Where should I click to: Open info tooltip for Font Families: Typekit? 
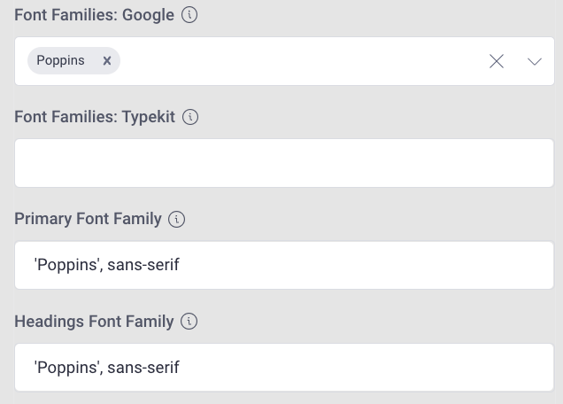(x=190, y=117)
